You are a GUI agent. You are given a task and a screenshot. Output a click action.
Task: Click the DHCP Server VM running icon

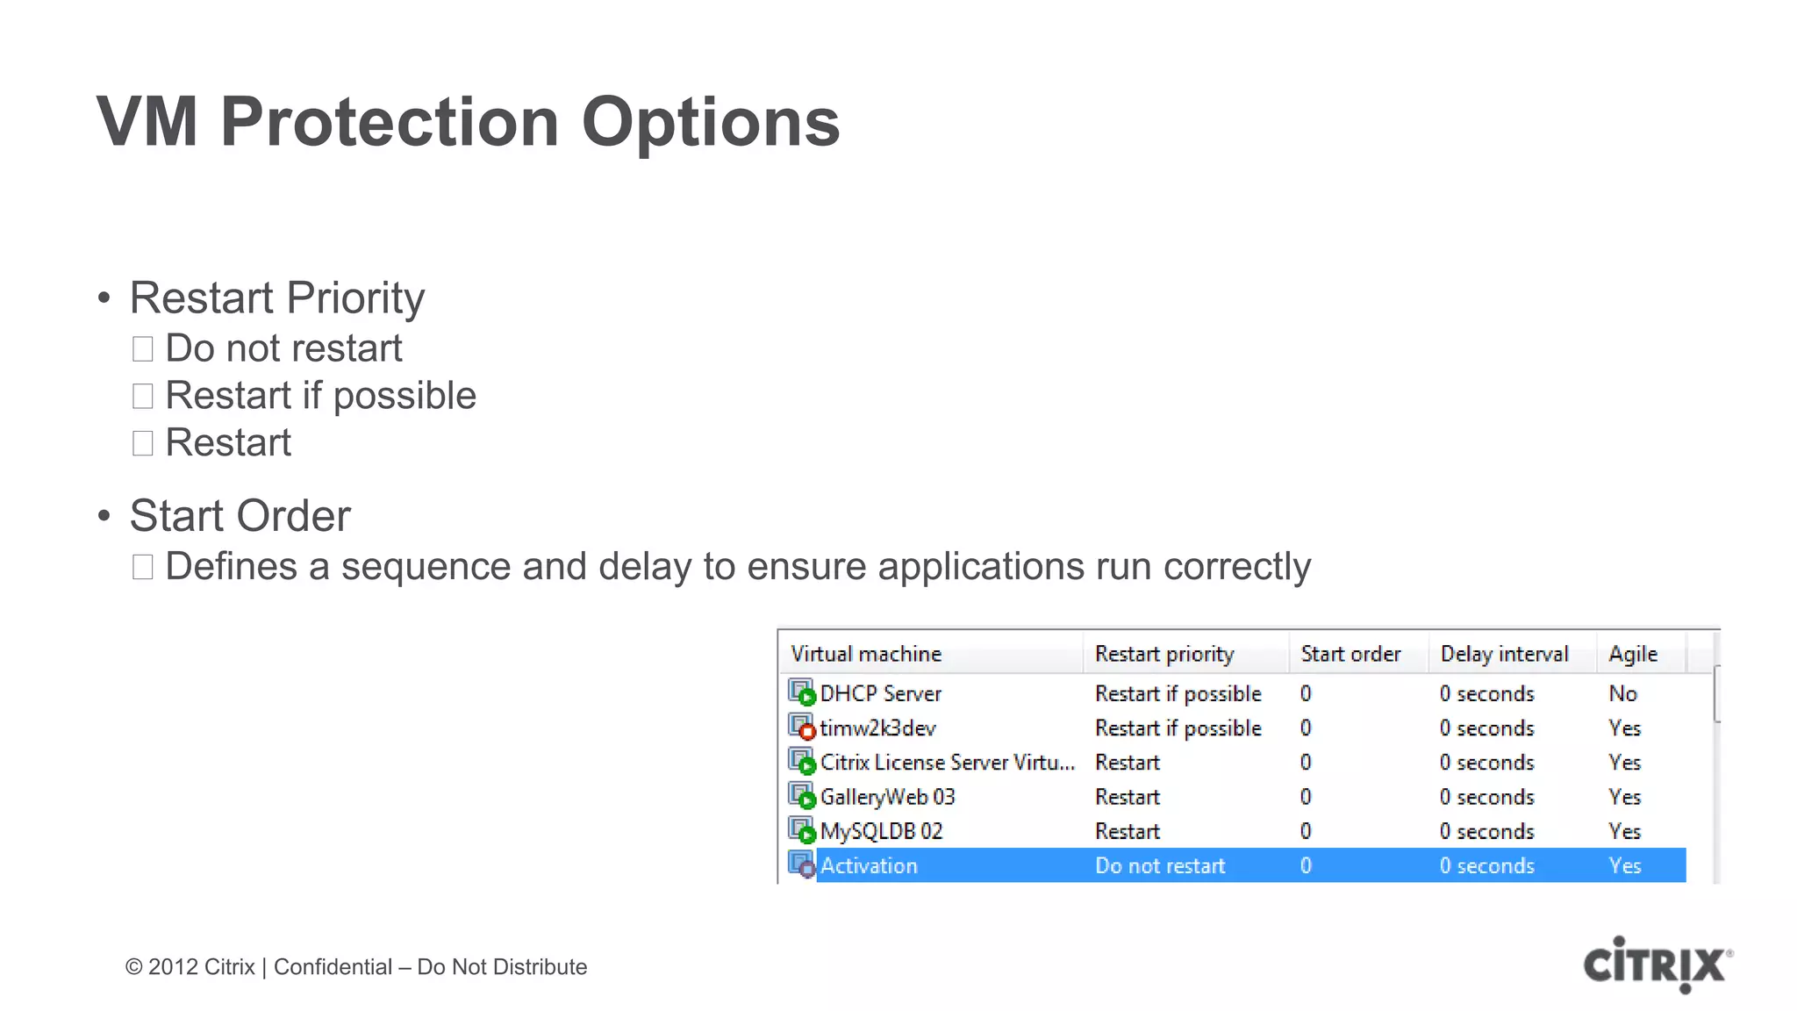pos(802,693)
